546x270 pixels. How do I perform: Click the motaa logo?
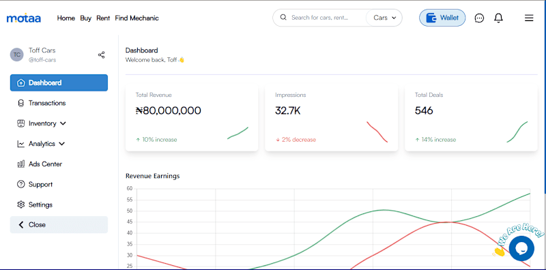click(24, 18)
